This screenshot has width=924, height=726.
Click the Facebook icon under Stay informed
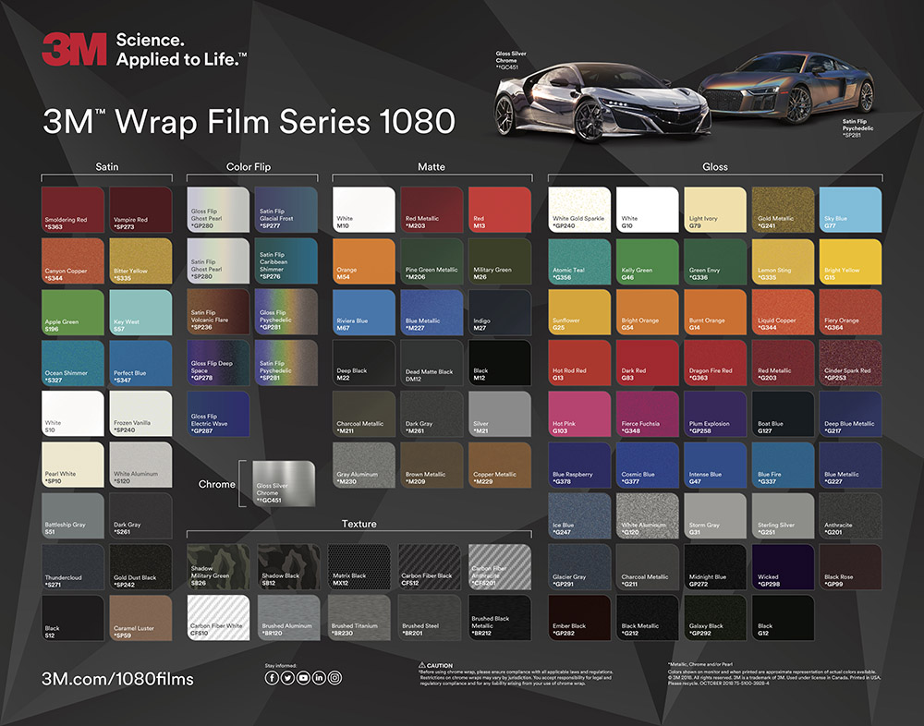tap(271, 678)
